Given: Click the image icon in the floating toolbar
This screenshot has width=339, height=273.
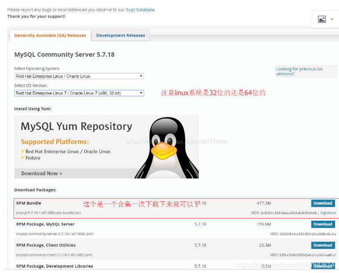Looking at the screenshot, I should click(x=322, y=19).
